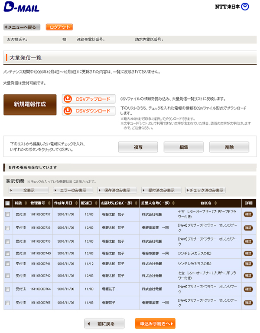Image resolution: width=260 pixels, height=333 pixels.
Task: Select 電報花子 in row 161108003764
Action: pyautogui.click(x=109, y=289)
